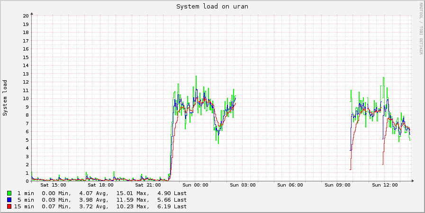
Task: Click the '4.07 Avg' legend value
Action: coord(94,193)
